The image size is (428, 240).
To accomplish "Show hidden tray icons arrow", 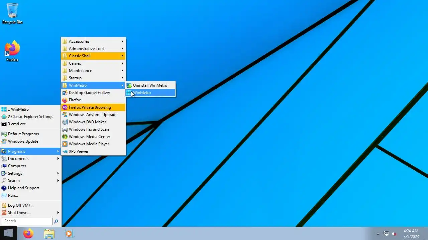I will (x=378, y=234).
